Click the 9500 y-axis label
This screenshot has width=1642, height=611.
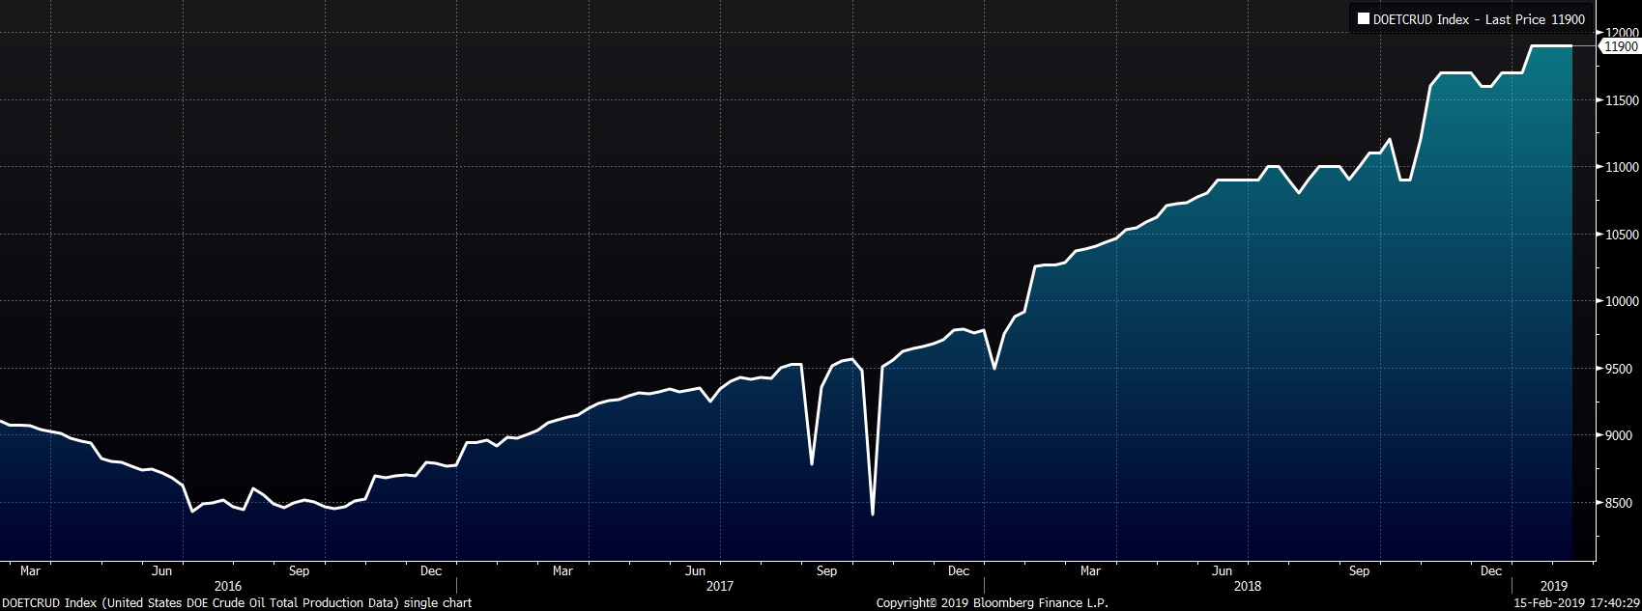1622,369
